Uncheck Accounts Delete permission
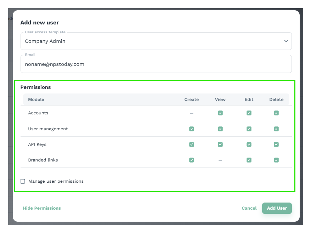311x233 pixels. 276,113
